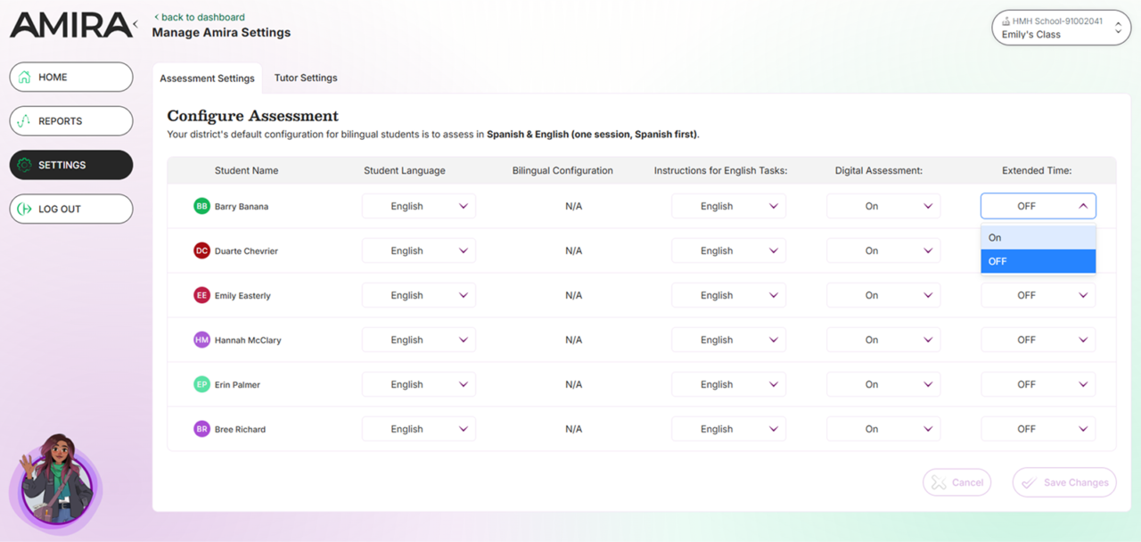
Task: Select the Assessment Settings tab
Action: (208, 78)
